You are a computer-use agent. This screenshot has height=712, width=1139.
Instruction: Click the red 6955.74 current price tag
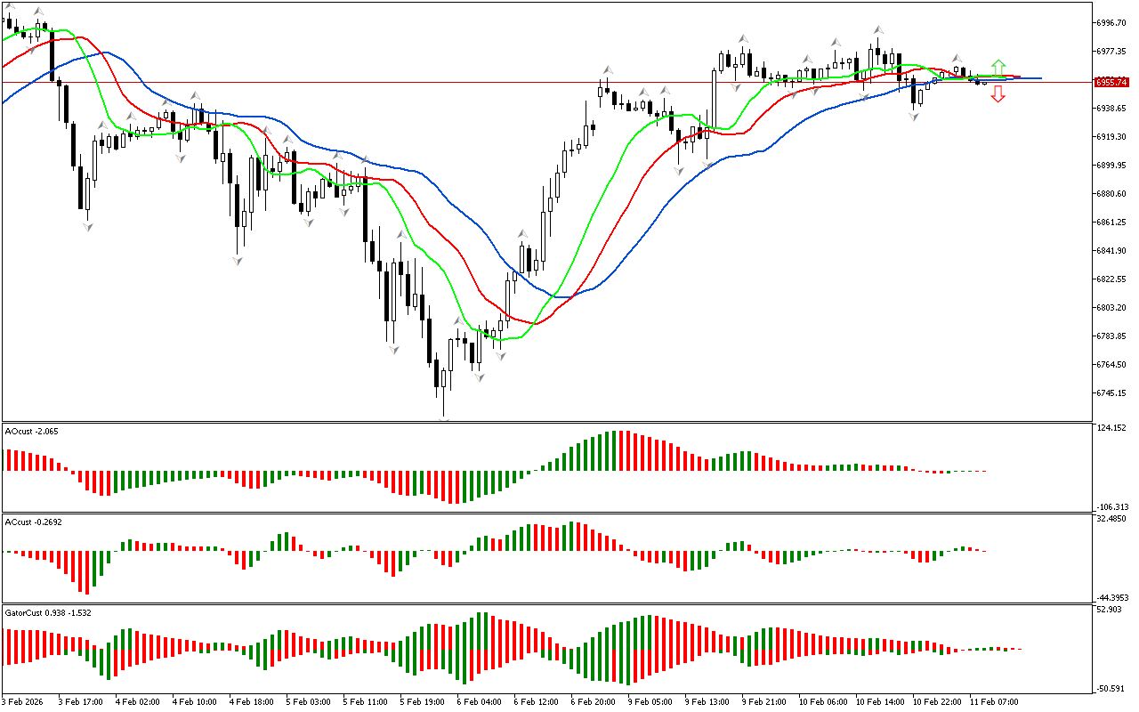tap(1111, 82)
